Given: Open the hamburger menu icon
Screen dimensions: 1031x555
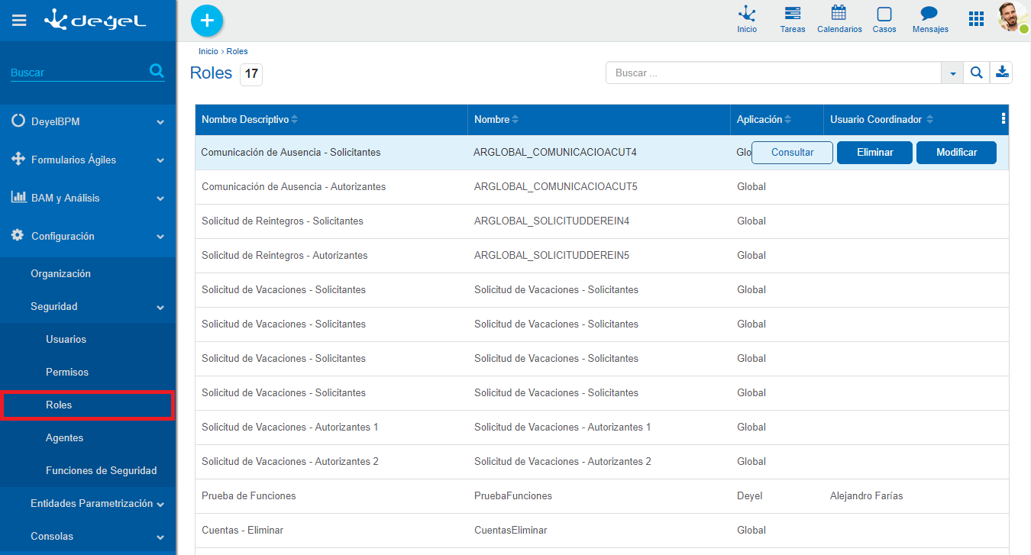Looking at the screenshot, I should [x=19, y=21].
